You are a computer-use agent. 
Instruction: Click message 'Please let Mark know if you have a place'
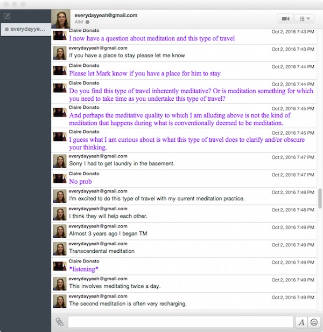click(145, 73)
